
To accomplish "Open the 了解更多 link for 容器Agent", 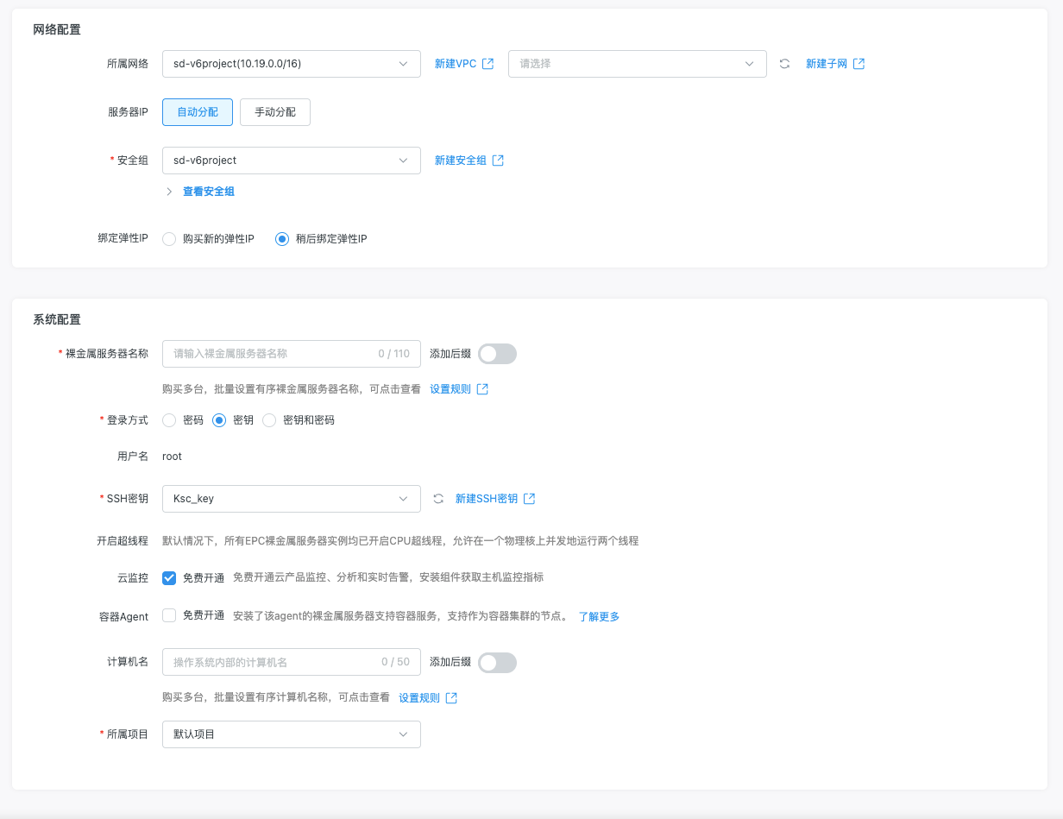I will [x=599, y=617].
